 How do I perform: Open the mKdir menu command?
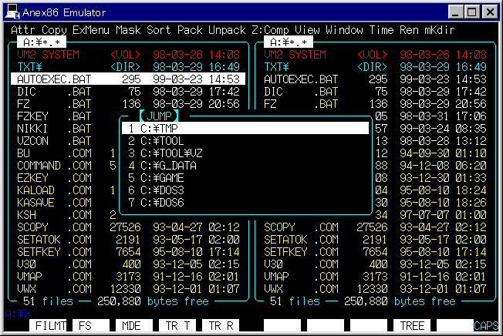[x=460, y=29]
